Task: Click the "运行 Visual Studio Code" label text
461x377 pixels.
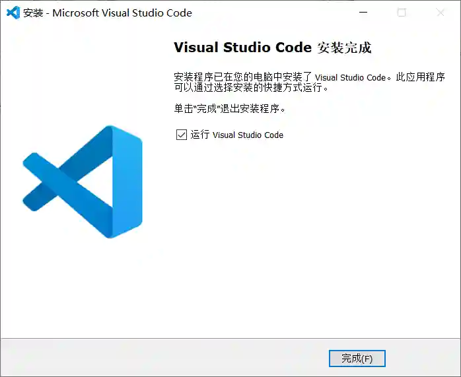Action: tap(236, 135)
